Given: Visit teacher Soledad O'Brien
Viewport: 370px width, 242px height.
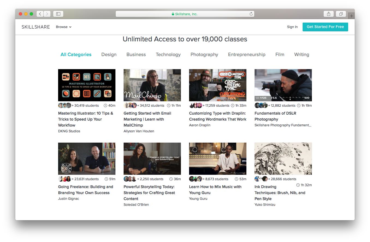Looking at the screenshot, I should pyautogui.click(x=136, y=205).
